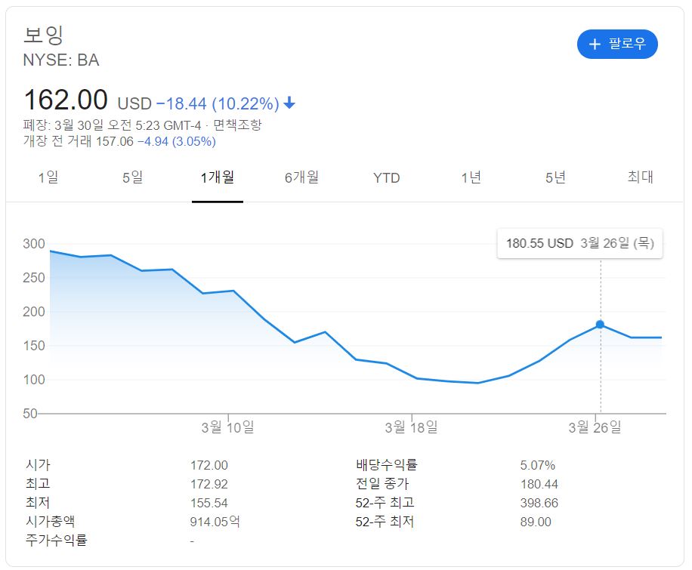
Task: Click the 폐장 timestamp text
Action: (x=112, y=125)
